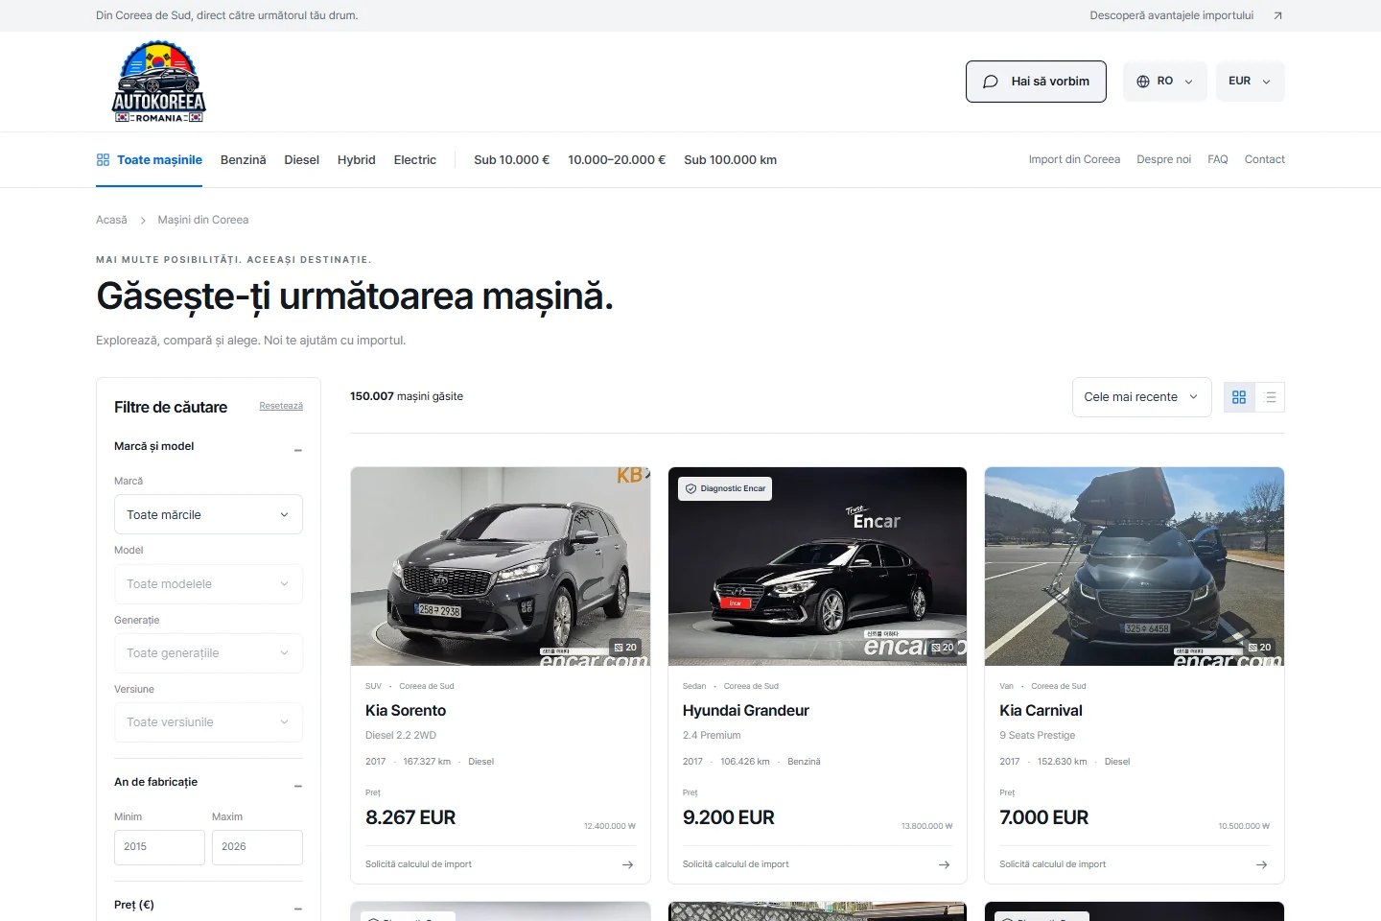Open the Import din Coreea page
The width and height of the screenshot is (1381, 921).
[x=1074, y=159]
